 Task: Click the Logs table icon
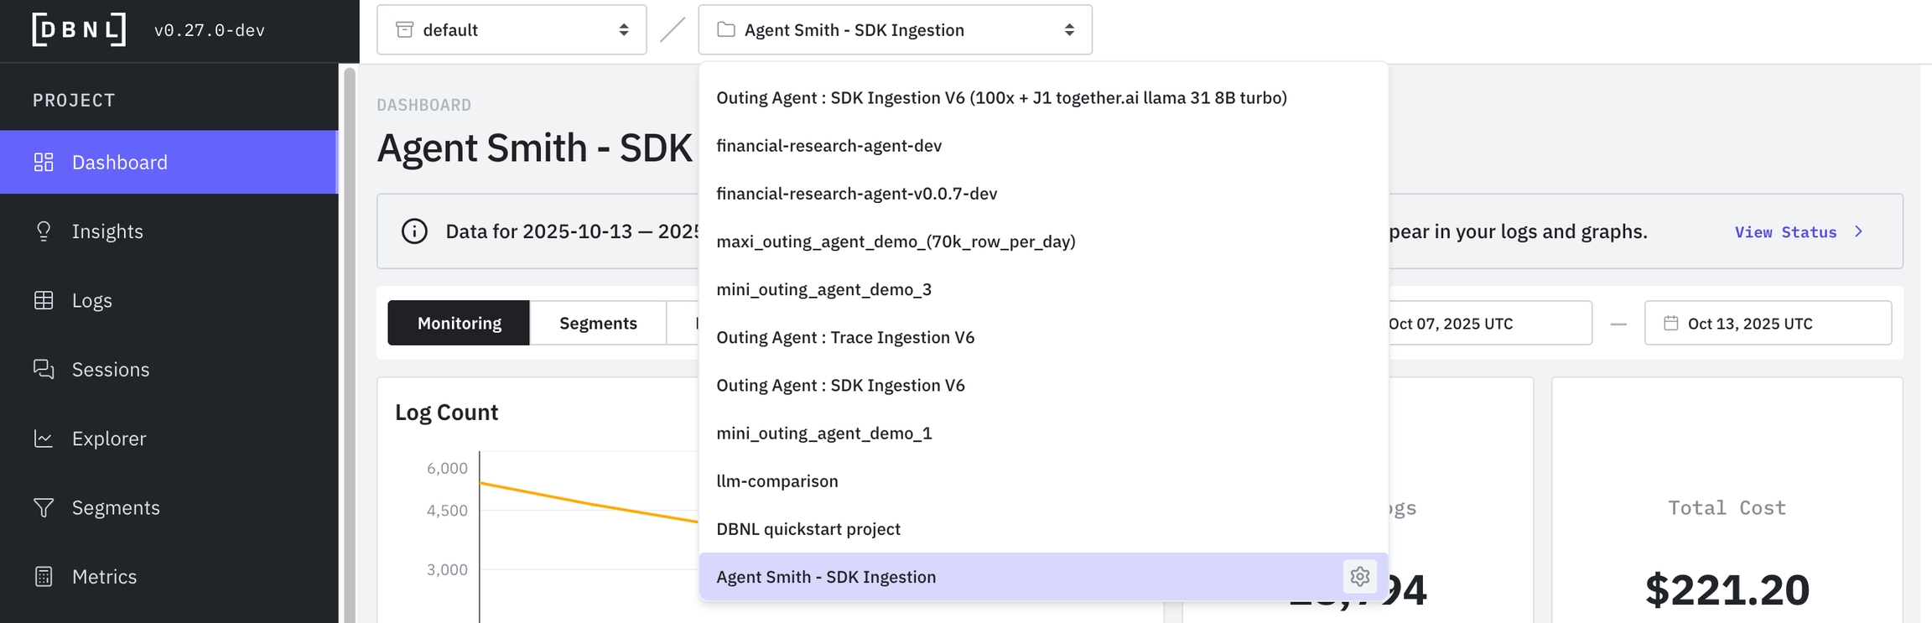pos(44,300)
